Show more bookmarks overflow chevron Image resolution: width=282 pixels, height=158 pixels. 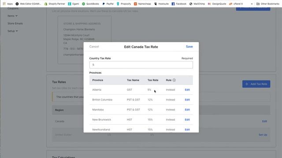pos(252,4)
